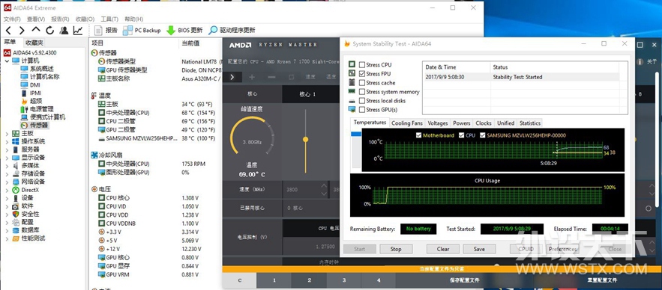The height and width of the screenshot is (290, 662).
Task: Switch to the Statistics tab
Action: point(530,123)
